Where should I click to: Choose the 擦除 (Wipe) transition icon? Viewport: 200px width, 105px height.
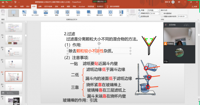(57, 13)
